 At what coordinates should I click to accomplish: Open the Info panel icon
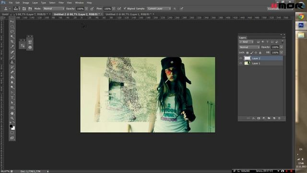[x=30, y=47]
